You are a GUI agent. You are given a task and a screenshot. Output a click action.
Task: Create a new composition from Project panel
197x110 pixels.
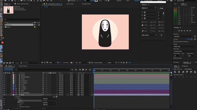pyautogui.click(x=10, y=63)
